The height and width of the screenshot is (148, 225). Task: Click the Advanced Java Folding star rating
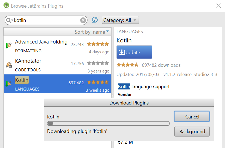click(98, 44)
